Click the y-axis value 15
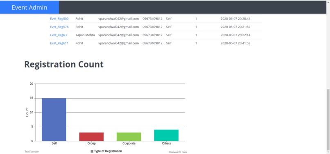This screenshot has width=330, height=154. click(32, 98)
